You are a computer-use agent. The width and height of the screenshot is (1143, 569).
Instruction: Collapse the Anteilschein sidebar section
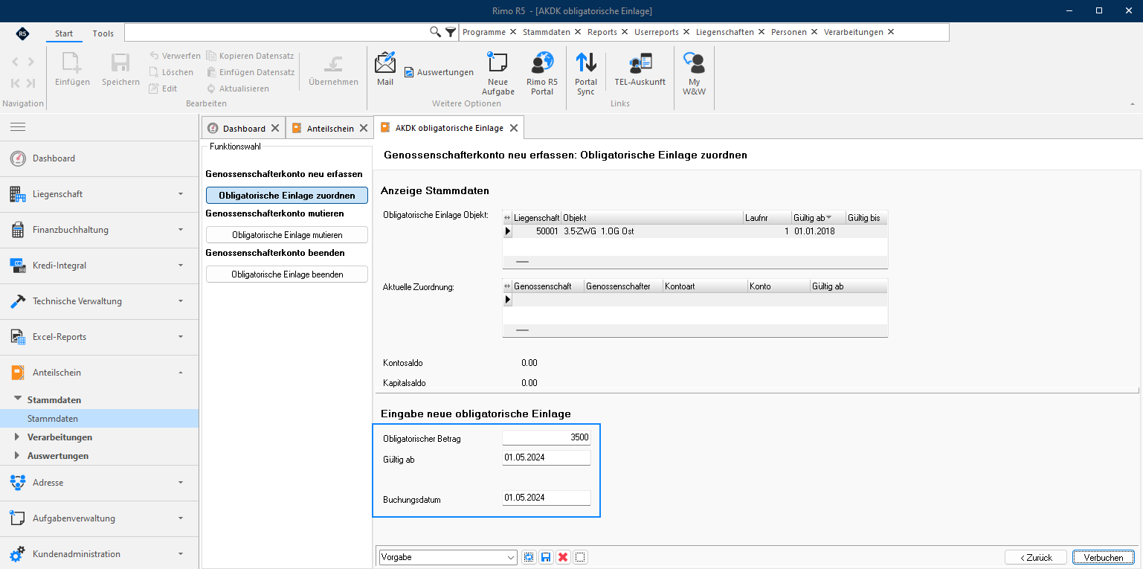[99, 373]
